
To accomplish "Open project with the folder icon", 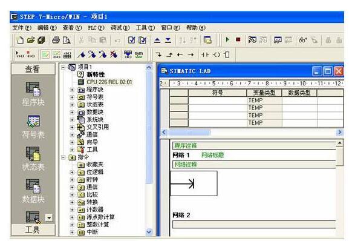I will (x=31, y=40).
